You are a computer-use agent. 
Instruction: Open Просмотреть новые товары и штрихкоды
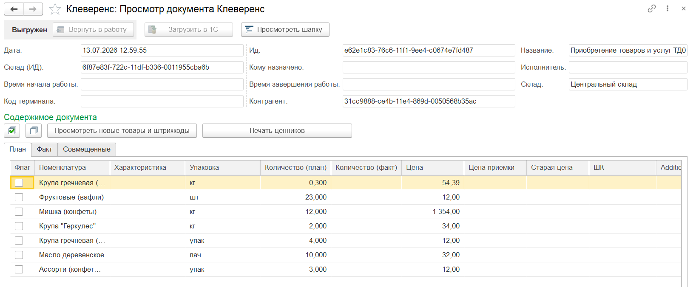[122, 131]
